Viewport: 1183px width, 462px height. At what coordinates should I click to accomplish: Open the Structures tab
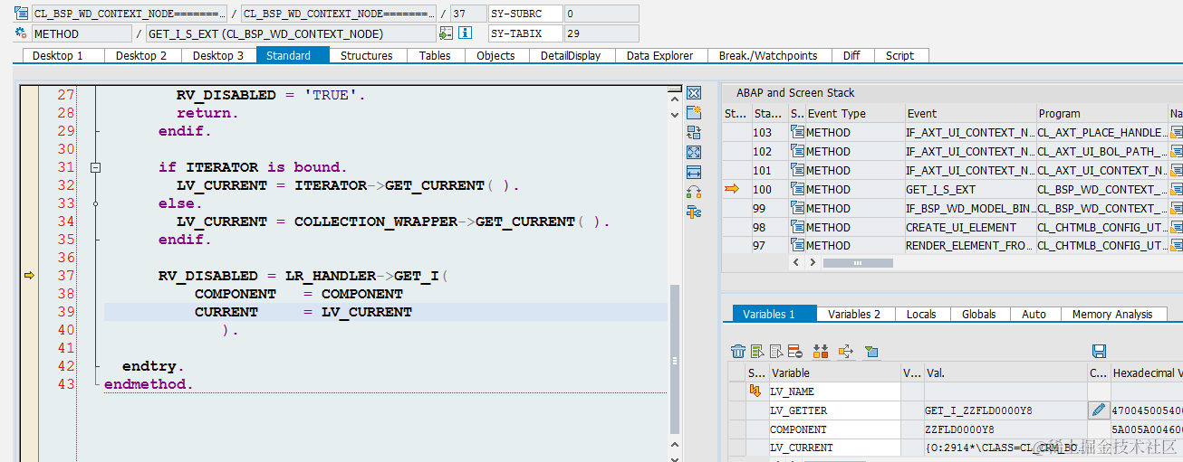[367, 55]
